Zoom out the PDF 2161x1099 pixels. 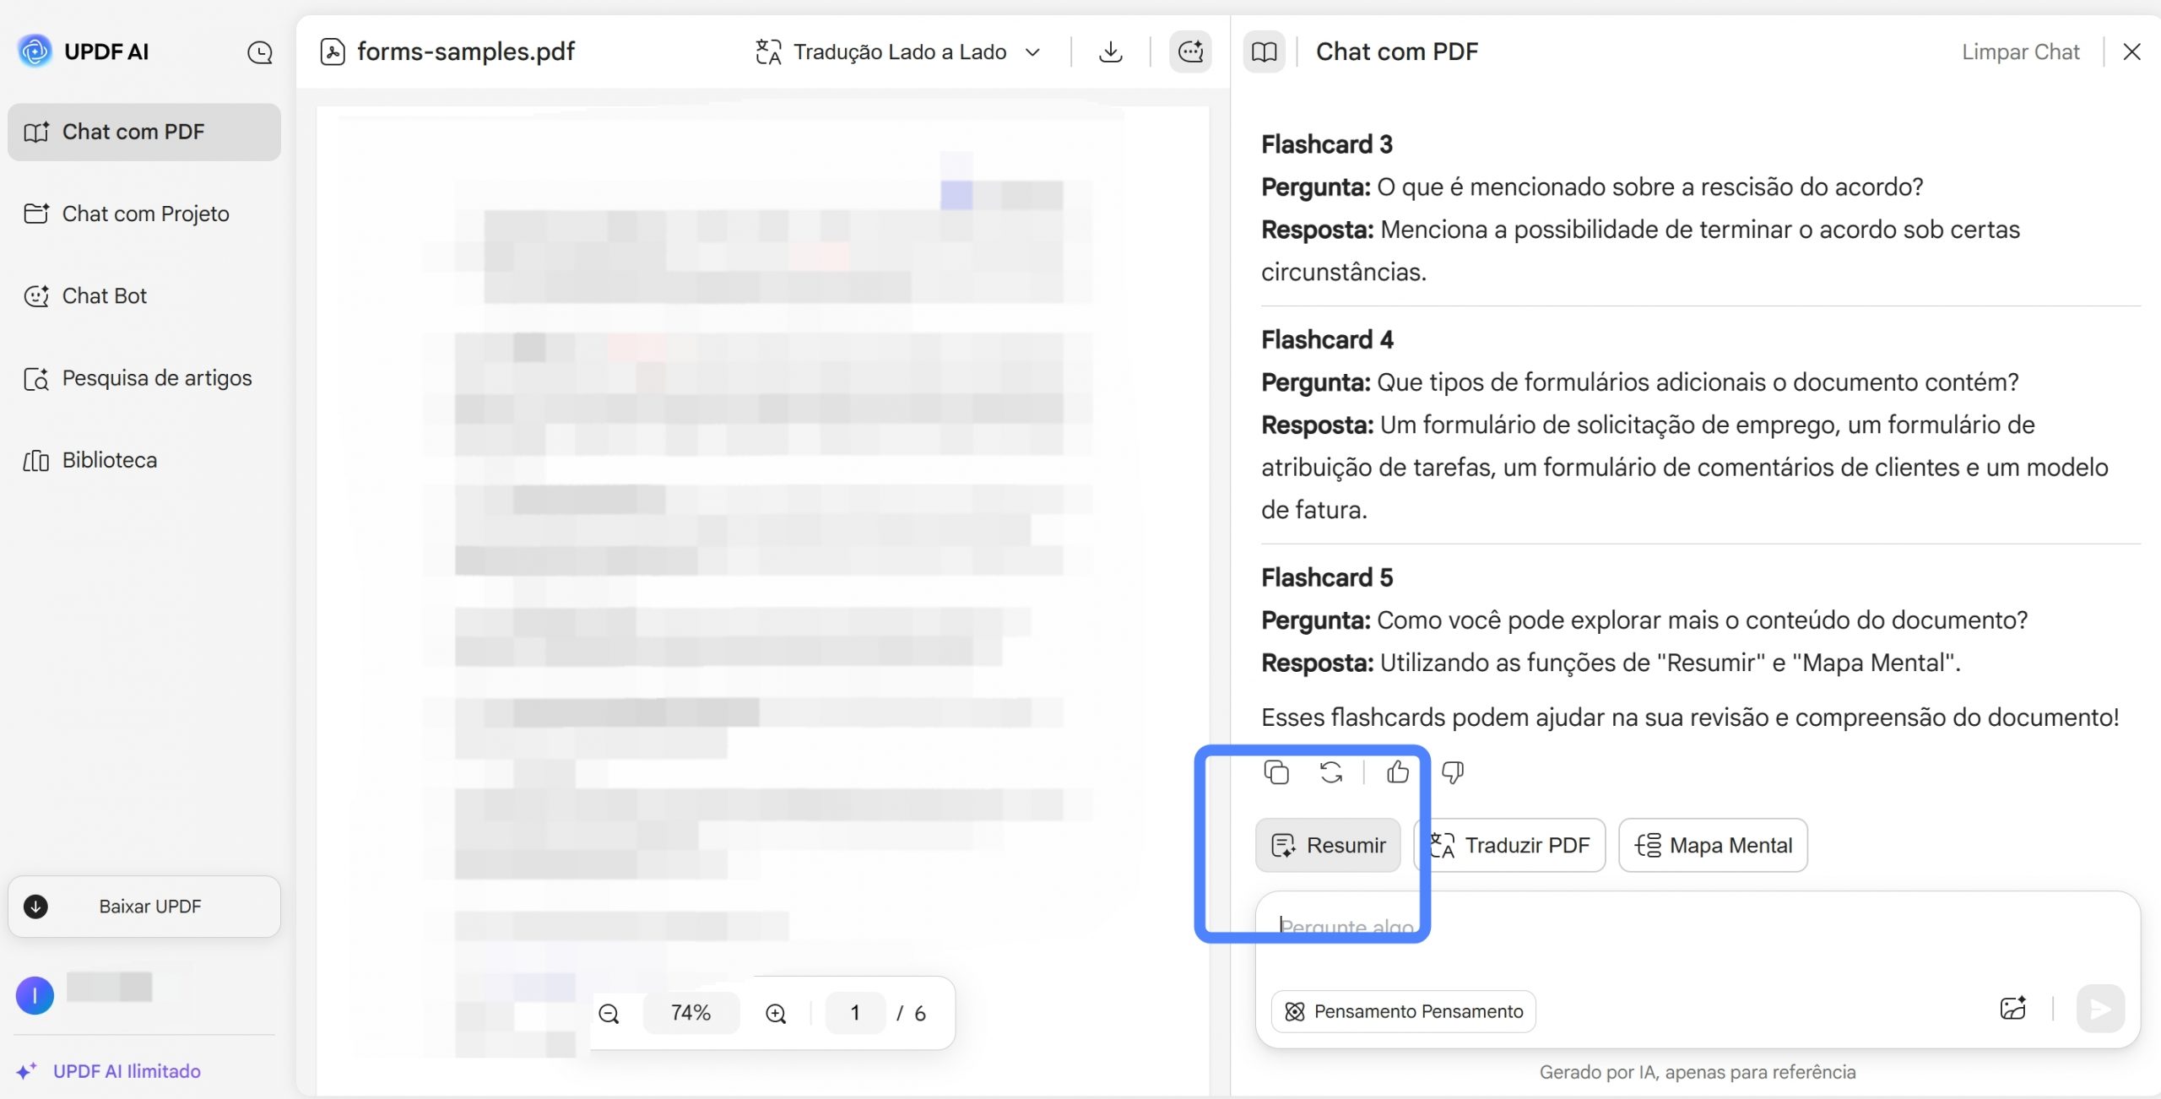pos(609,1013)
